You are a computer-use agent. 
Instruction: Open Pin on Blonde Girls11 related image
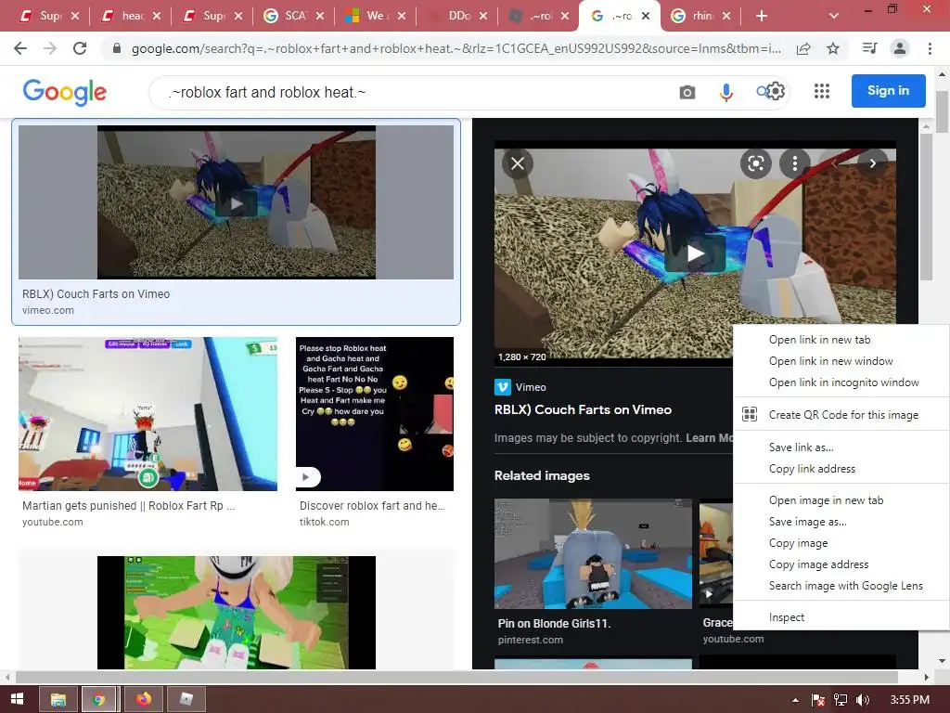pyautogui.click(x=593, y=553)
